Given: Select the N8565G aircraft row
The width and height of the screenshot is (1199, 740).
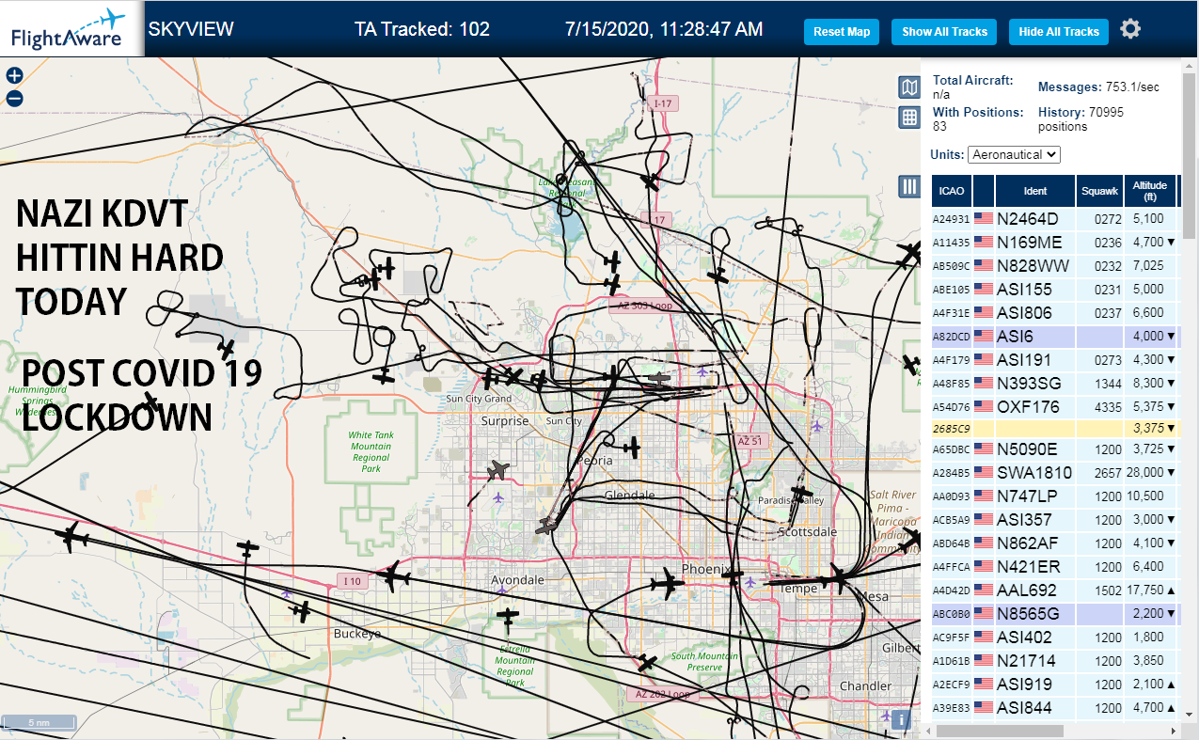Looking at the screenshot, I should [x=1054, y=613].
